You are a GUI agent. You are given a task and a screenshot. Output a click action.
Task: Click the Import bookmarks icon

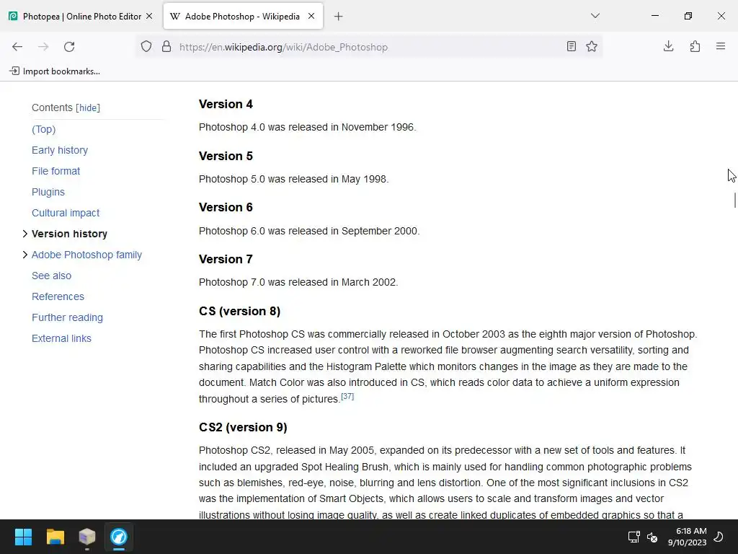(14, 71)
